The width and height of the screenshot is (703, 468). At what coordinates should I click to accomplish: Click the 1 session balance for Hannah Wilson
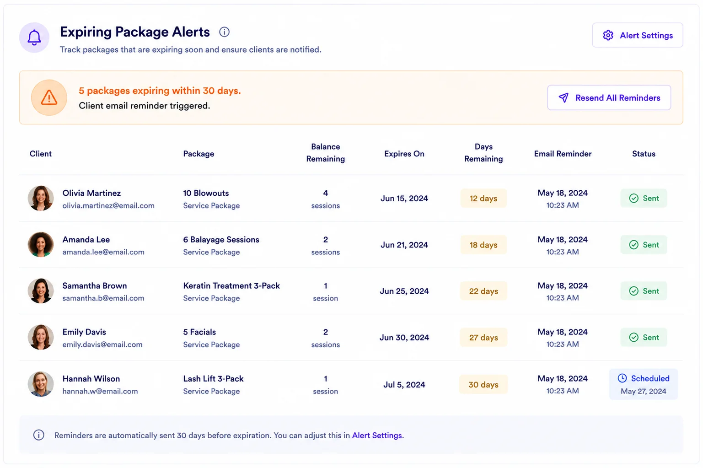point(325,385)
